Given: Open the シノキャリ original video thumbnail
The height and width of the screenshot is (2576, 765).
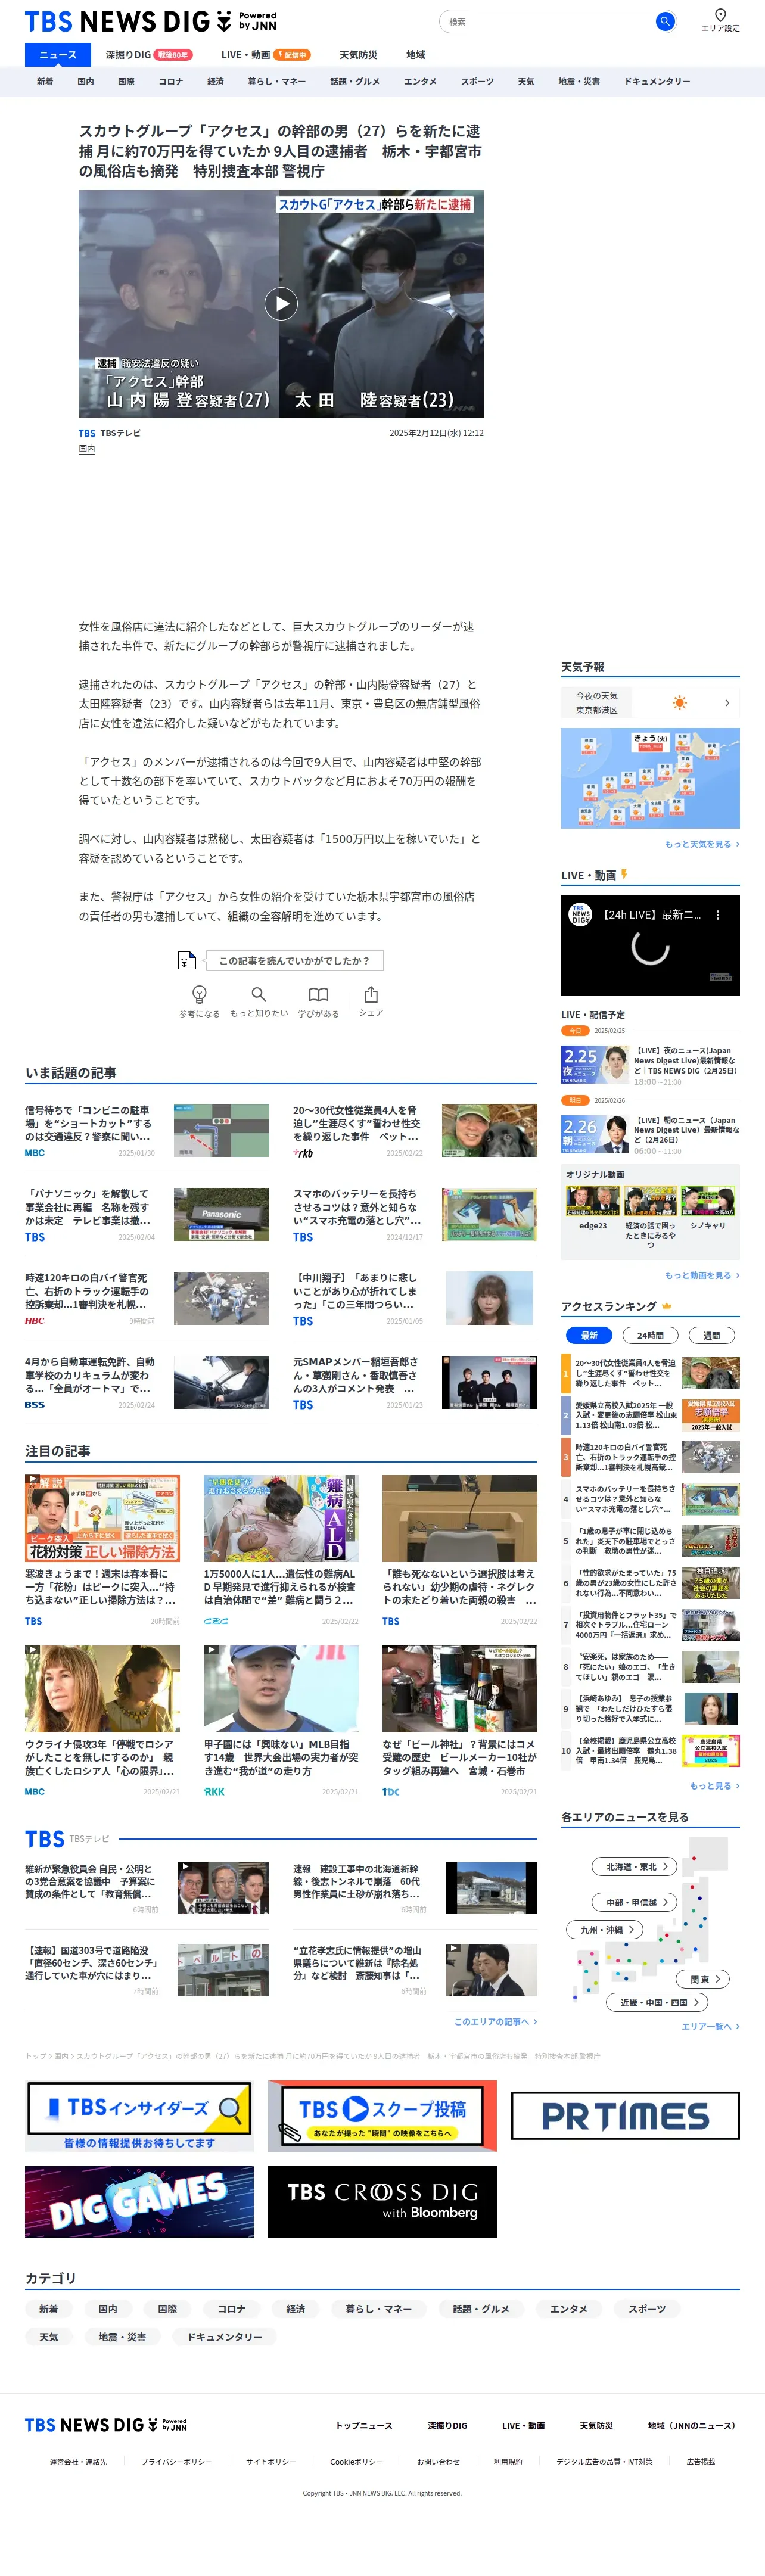Looking at the screenshot, I should point(708,1200).
